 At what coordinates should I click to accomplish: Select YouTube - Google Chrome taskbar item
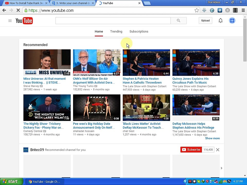(45, 182)
